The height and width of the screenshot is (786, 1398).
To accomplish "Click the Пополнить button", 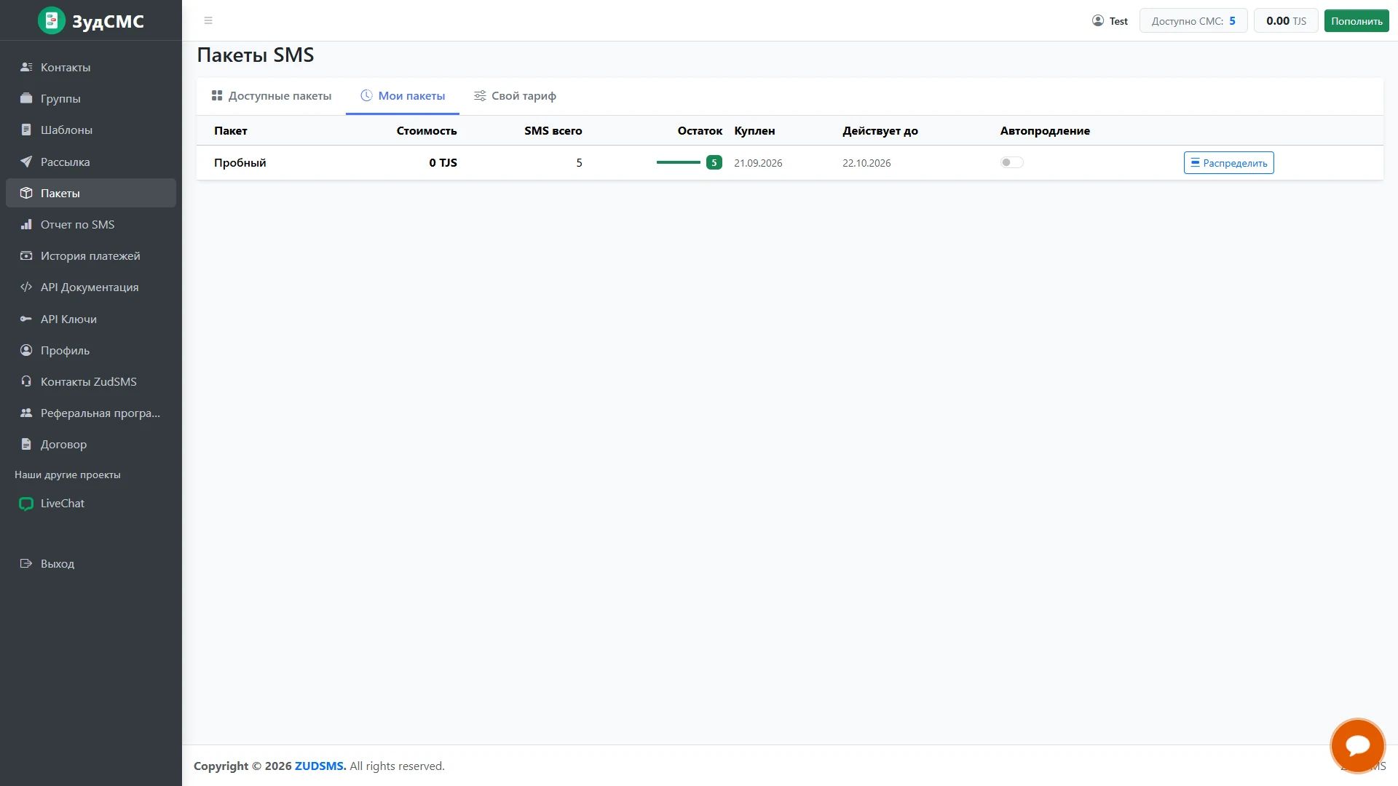I will 1356,20.
